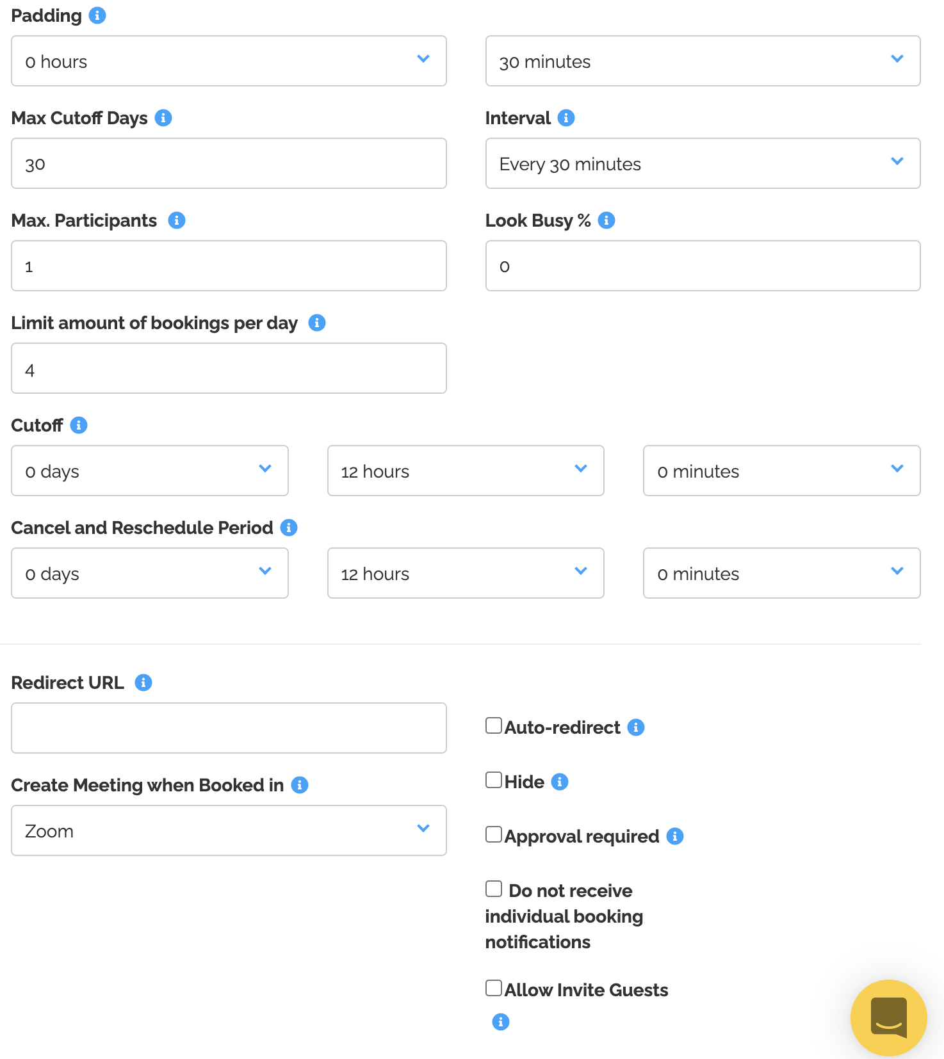Viewport: 944px width, 1059px height.
Task: Click info icon next to Approval required
Action: (x=675, y=836)
